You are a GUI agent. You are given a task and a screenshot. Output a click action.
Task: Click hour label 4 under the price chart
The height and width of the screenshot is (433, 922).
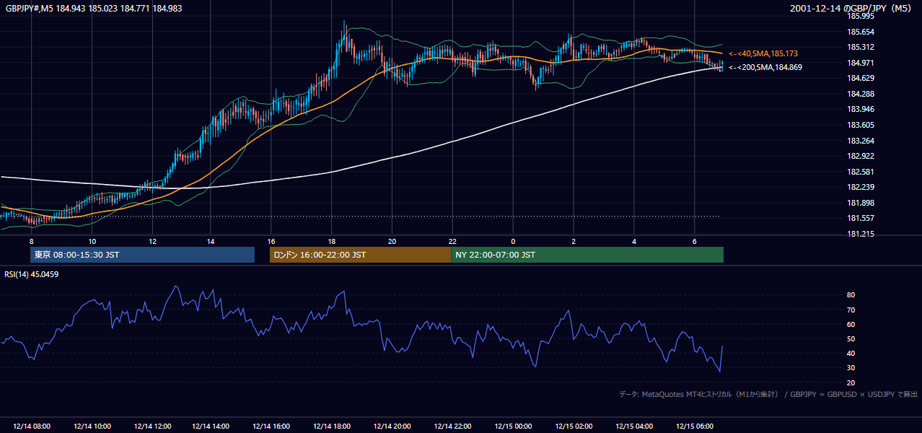click(x=633, y=241)
